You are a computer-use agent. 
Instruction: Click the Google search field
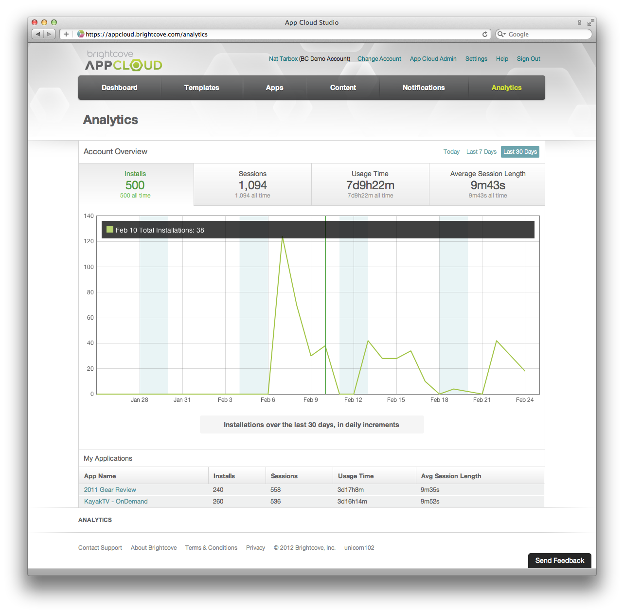543,34
